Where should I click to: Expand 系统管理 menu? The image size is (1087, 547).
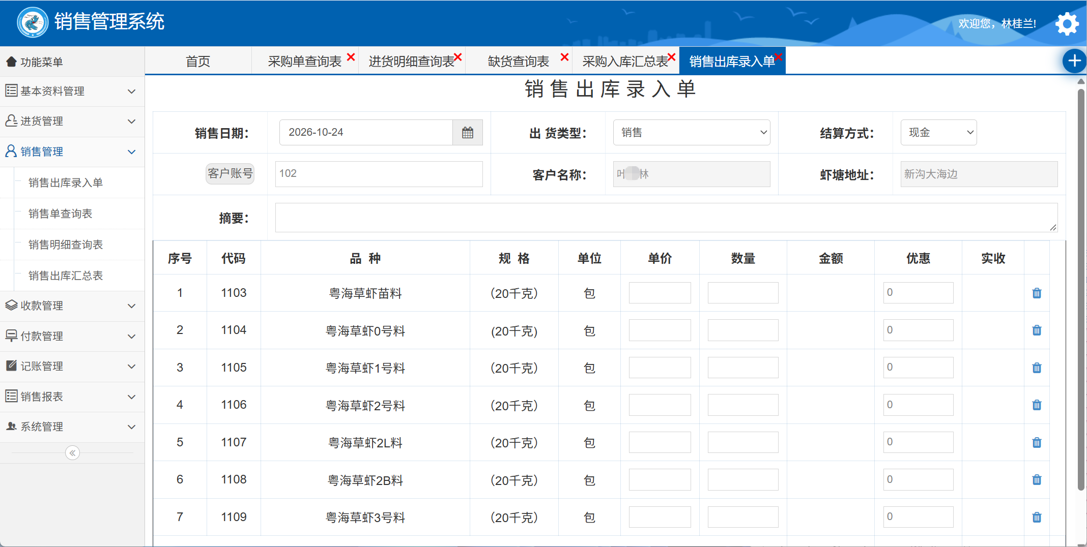coord(72,427)
